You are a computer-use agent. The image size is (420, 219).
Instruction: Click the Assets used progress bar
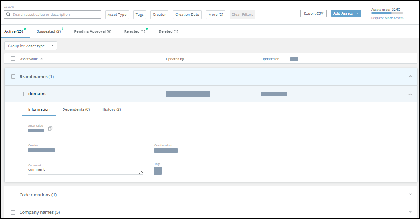[x=387, y=13]
